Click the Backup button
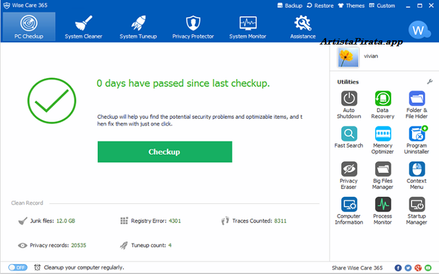This screenshot has width=439, height=274. click(x=289, y=5)
